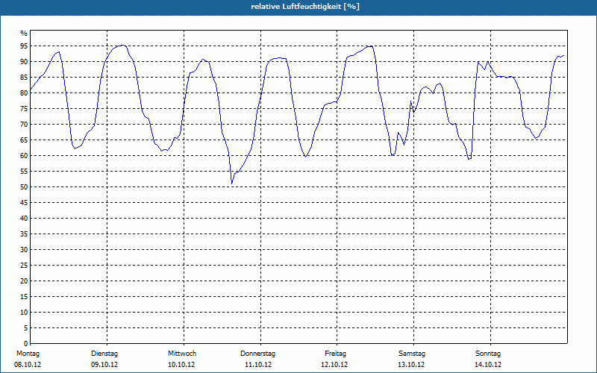Click the humidity peak on Dienstag curve
597x373 pixels.
(x=122, y=45)
